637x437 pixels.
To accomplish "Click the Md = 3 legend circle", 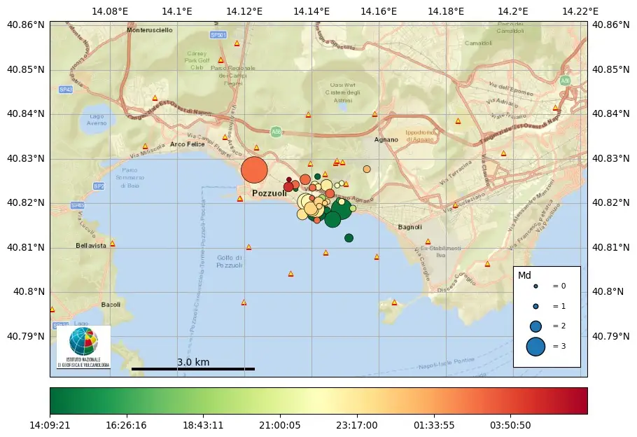I will pos(535,347).
